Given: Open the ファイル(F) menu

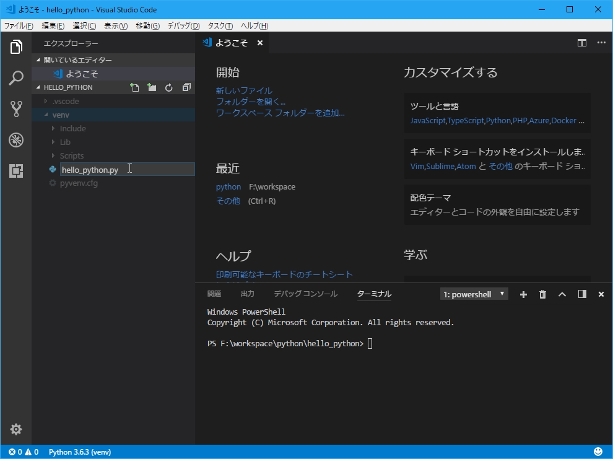Looking at the screenshot, I should point(19,26).
